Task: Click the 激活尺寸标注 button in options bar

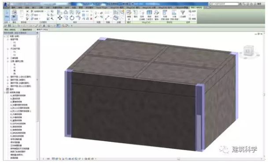Action: coord(42,30)
